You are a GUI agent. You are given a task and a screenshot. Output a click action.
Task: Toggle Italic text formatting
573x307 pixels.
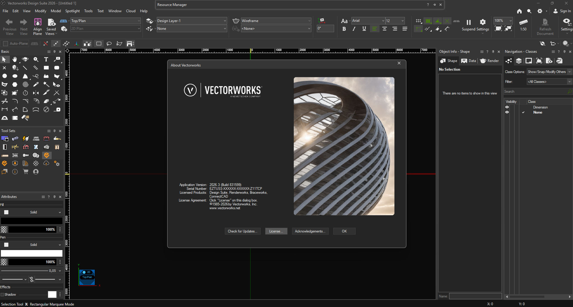pyautogui.click(x=354, y=29)
